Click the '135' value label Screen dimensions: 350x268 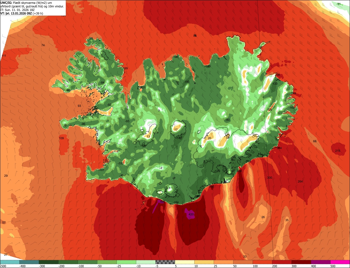pos(106,161)
